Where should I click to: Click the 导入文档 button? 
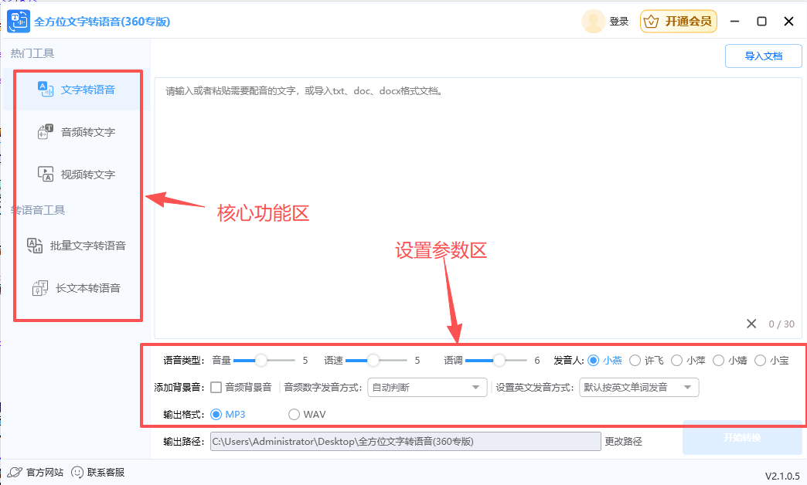point(763,56)
